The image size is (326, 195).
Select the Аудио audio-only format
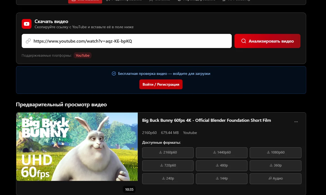(x=275, y=178)
